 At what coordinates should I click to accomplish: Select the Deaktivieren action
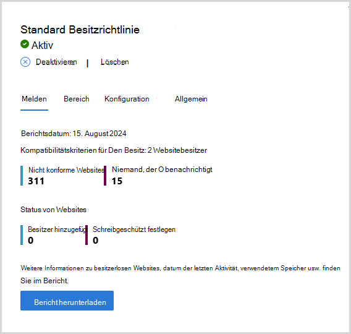coord(56,62)
